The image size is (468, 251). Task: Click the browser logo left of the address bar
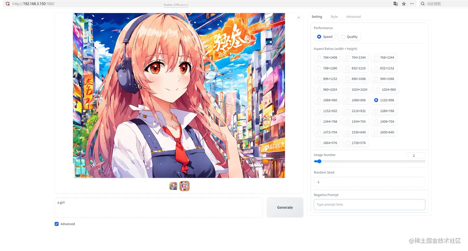pos(7,4)
